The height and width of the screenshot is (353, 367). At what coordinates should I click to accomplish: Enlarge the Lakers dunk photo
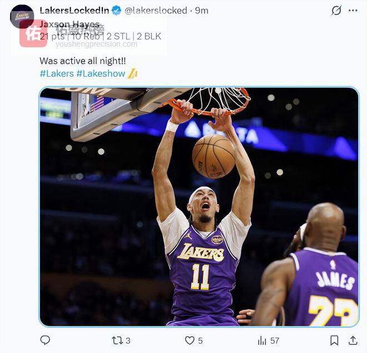pyautogui.click(x=199, y=206)
